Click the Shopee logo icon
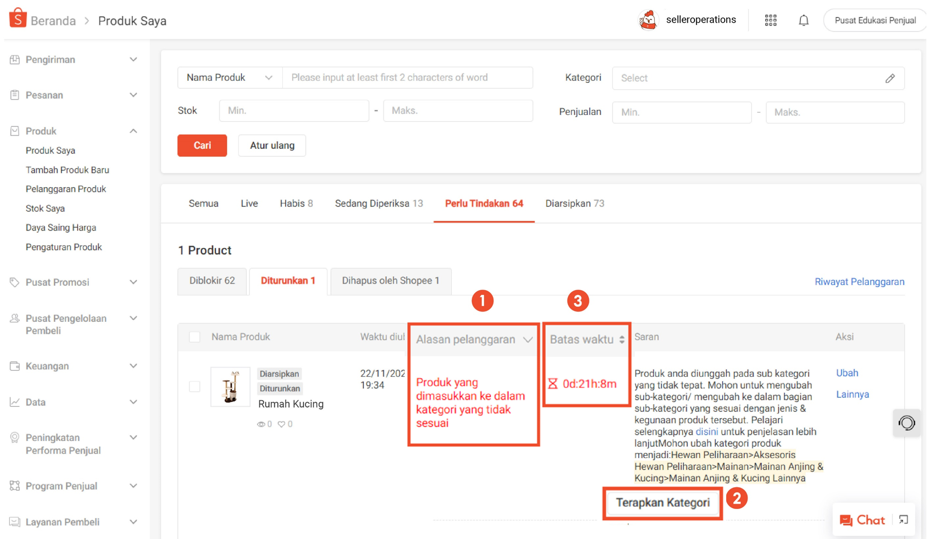 [x=18, y=18]
